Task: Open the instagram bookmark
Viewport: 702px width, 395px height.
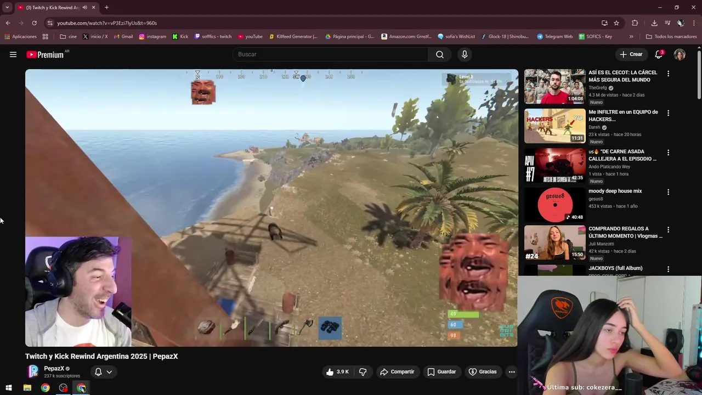Action: coord(152,37)
